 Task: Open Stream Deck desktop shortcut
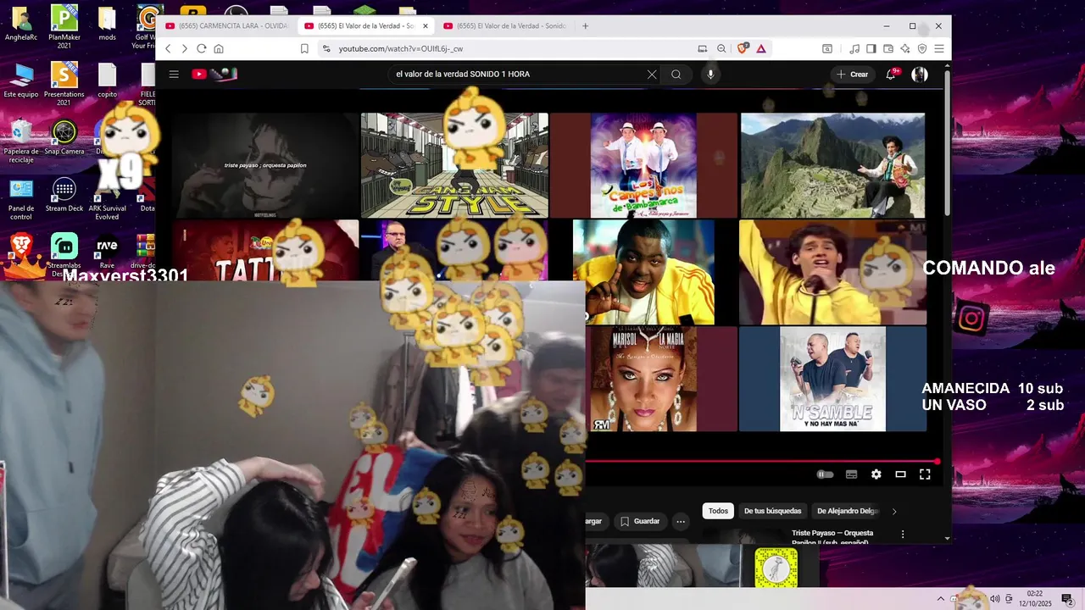64,195
